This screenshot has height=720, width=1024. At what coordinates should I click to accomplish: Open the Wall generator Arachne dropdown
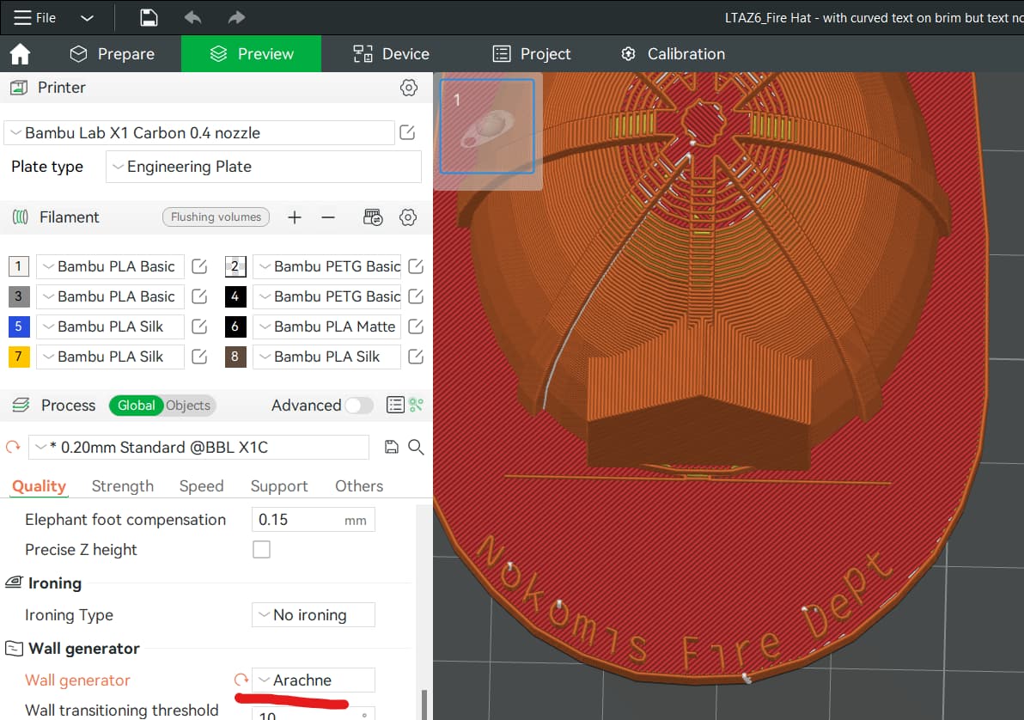coord(314,680)
